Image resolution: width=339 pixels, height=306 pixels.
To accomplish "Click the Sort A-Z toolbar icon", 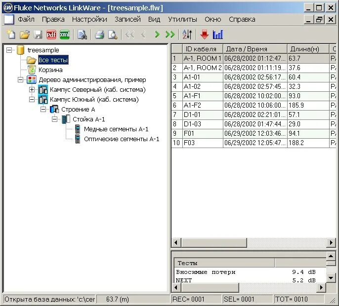I will click(x=187, y=35).
